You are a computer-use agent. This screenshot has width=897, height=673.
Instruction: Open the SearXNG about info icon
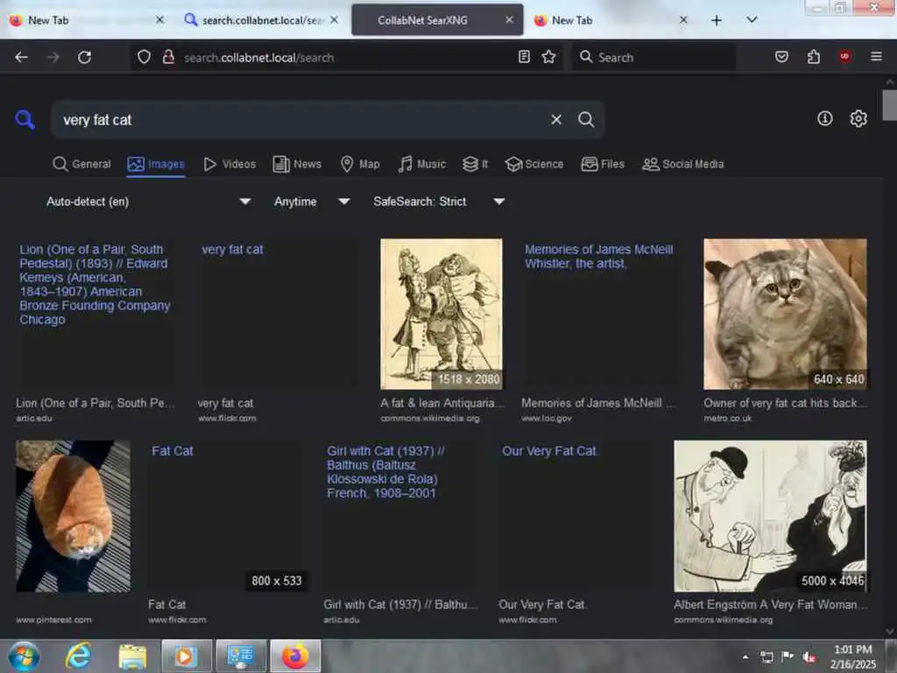click(x=824, y=118)
